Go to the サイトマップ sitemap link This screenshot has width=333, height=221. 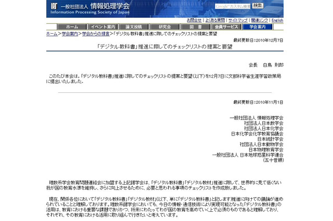tap(238, 20)
